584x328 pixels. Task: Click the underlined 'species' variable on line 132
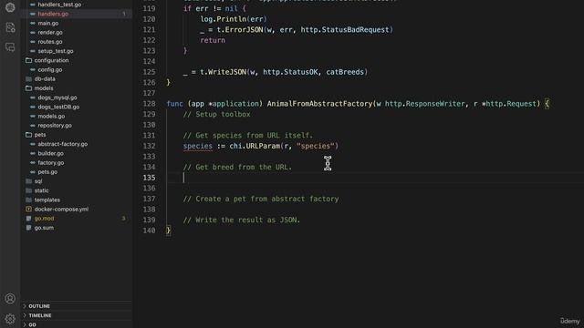point(197,146)
